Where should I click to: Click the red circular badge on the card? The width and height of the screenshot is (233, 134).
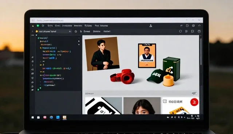(x=194, y=102)
